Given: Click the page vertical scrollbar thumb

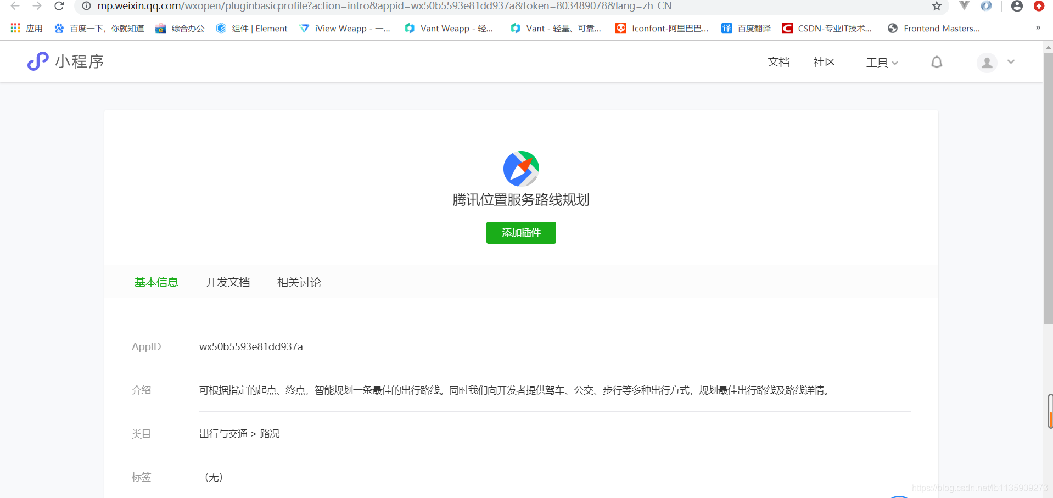Looking at the screenshot, I should (1048, 188).
